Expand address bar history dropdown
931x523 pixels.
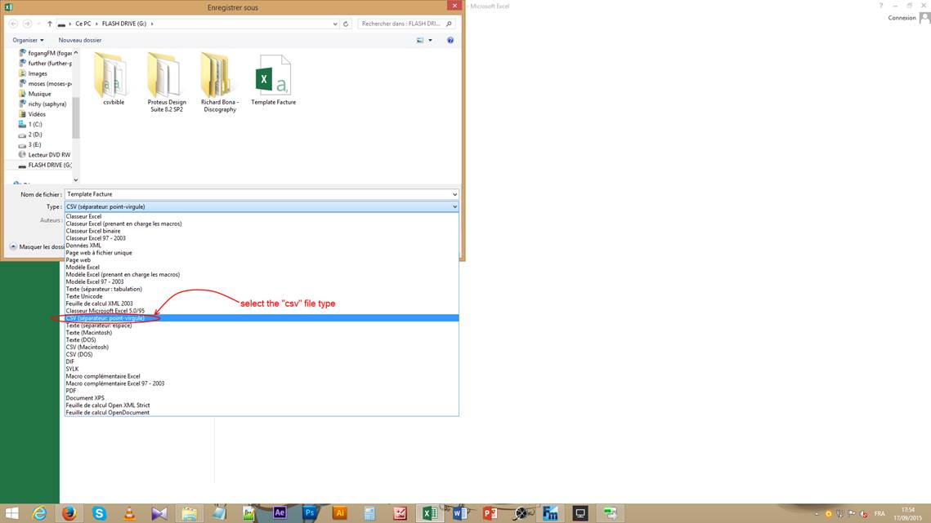pyautogui.click(x=335, y=24)
